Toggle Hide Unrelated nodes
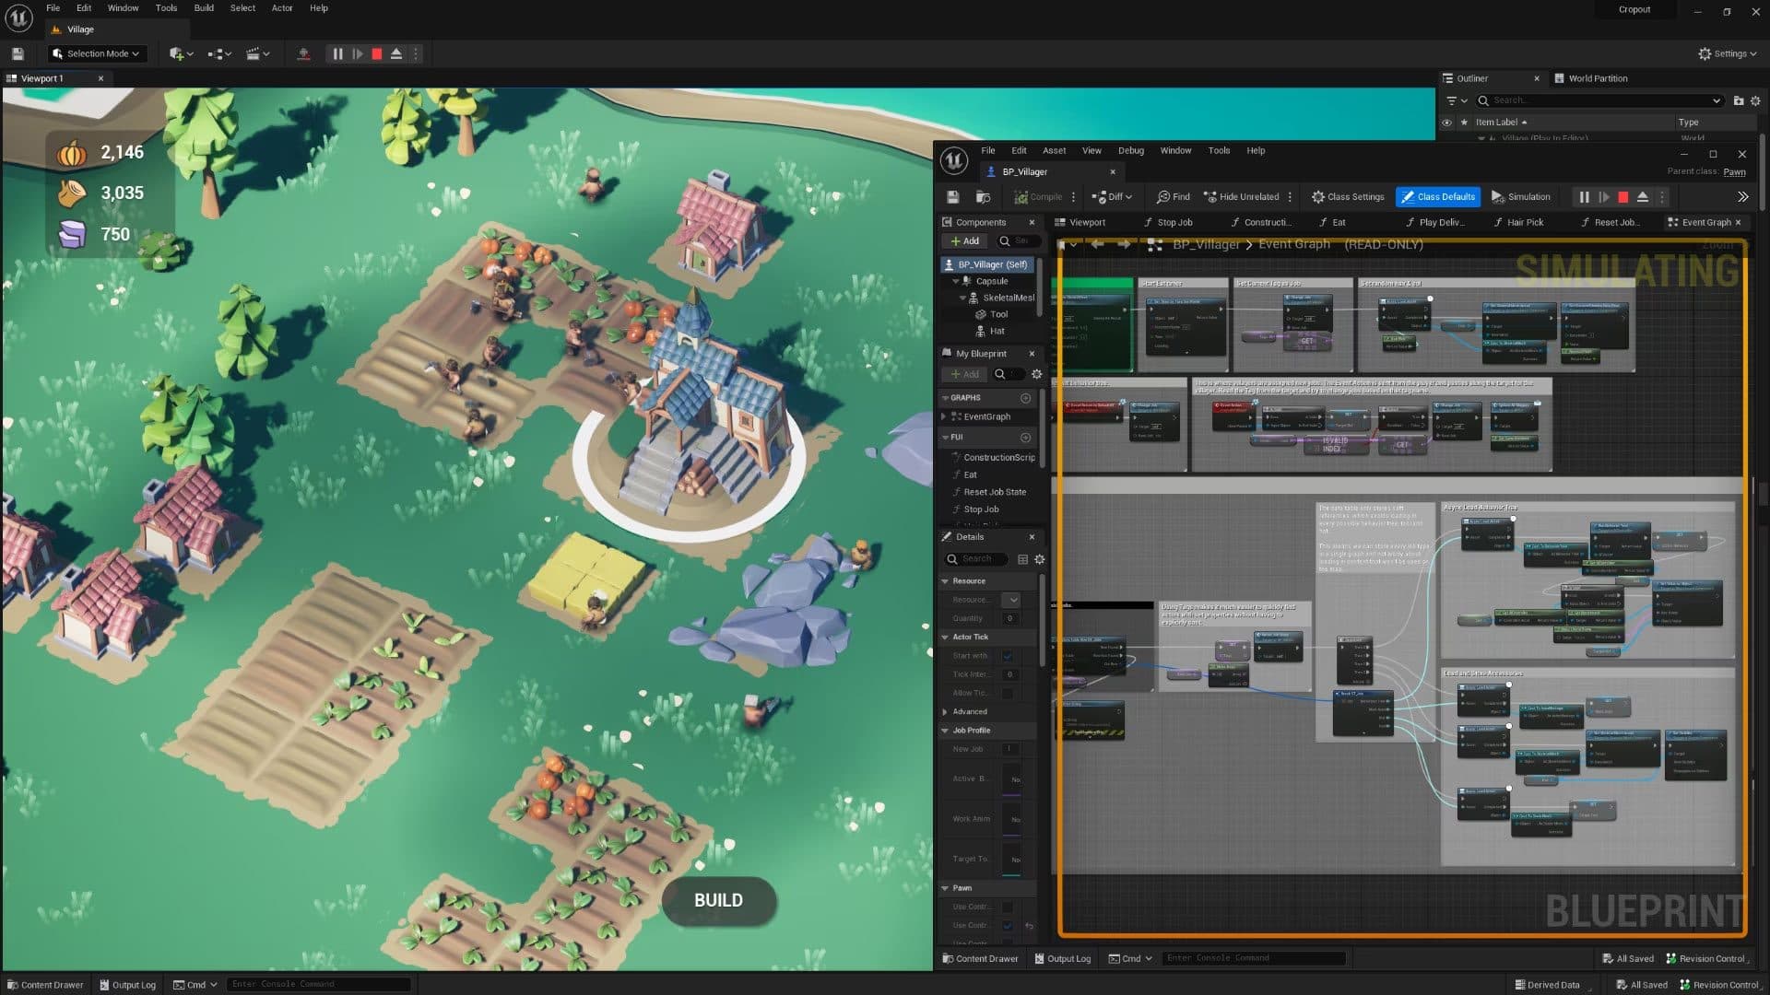This screenshot has width=1770, height=995. point(1241,197)
